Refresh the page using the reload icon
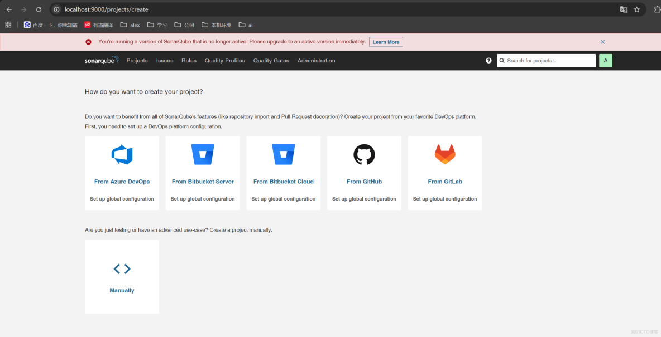 tap(38, 9)
